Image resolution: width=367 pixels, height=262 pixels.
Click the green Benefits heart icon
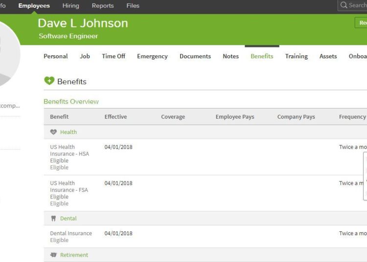tap(49, 81)
